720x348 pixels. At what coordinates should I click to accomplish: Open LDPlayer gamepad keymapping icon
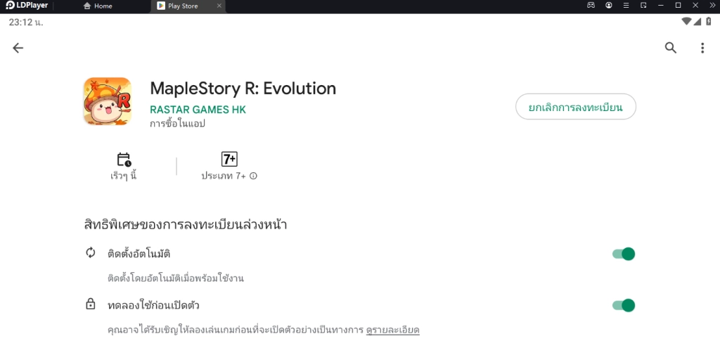tap(591, 6)
